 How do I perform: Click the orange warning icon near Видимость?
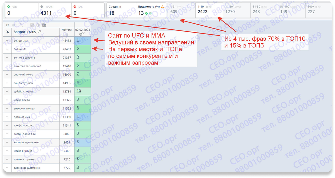coord(162,7)
